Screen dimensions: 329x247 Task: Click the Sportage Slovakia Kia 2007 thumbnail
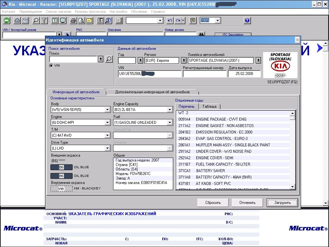(280, 65)
